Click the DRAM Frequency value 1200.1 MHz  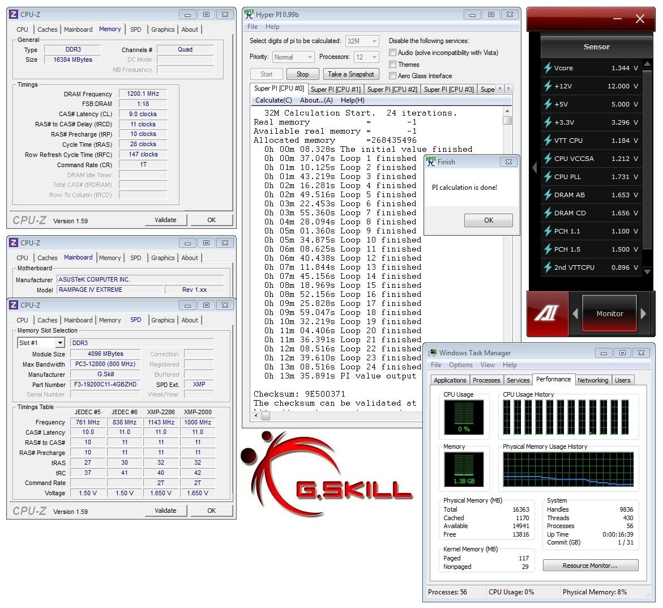[x=143, y=93]
